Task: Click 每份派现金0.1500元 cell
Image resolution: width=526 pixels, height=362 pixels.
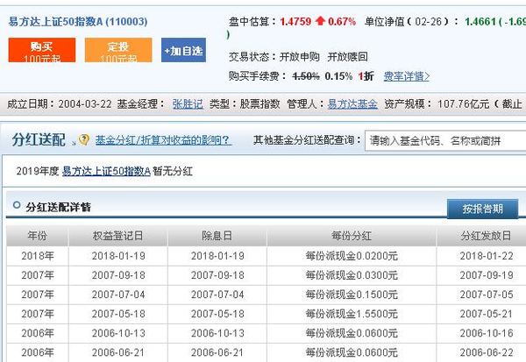Action: tap(352, 295)
